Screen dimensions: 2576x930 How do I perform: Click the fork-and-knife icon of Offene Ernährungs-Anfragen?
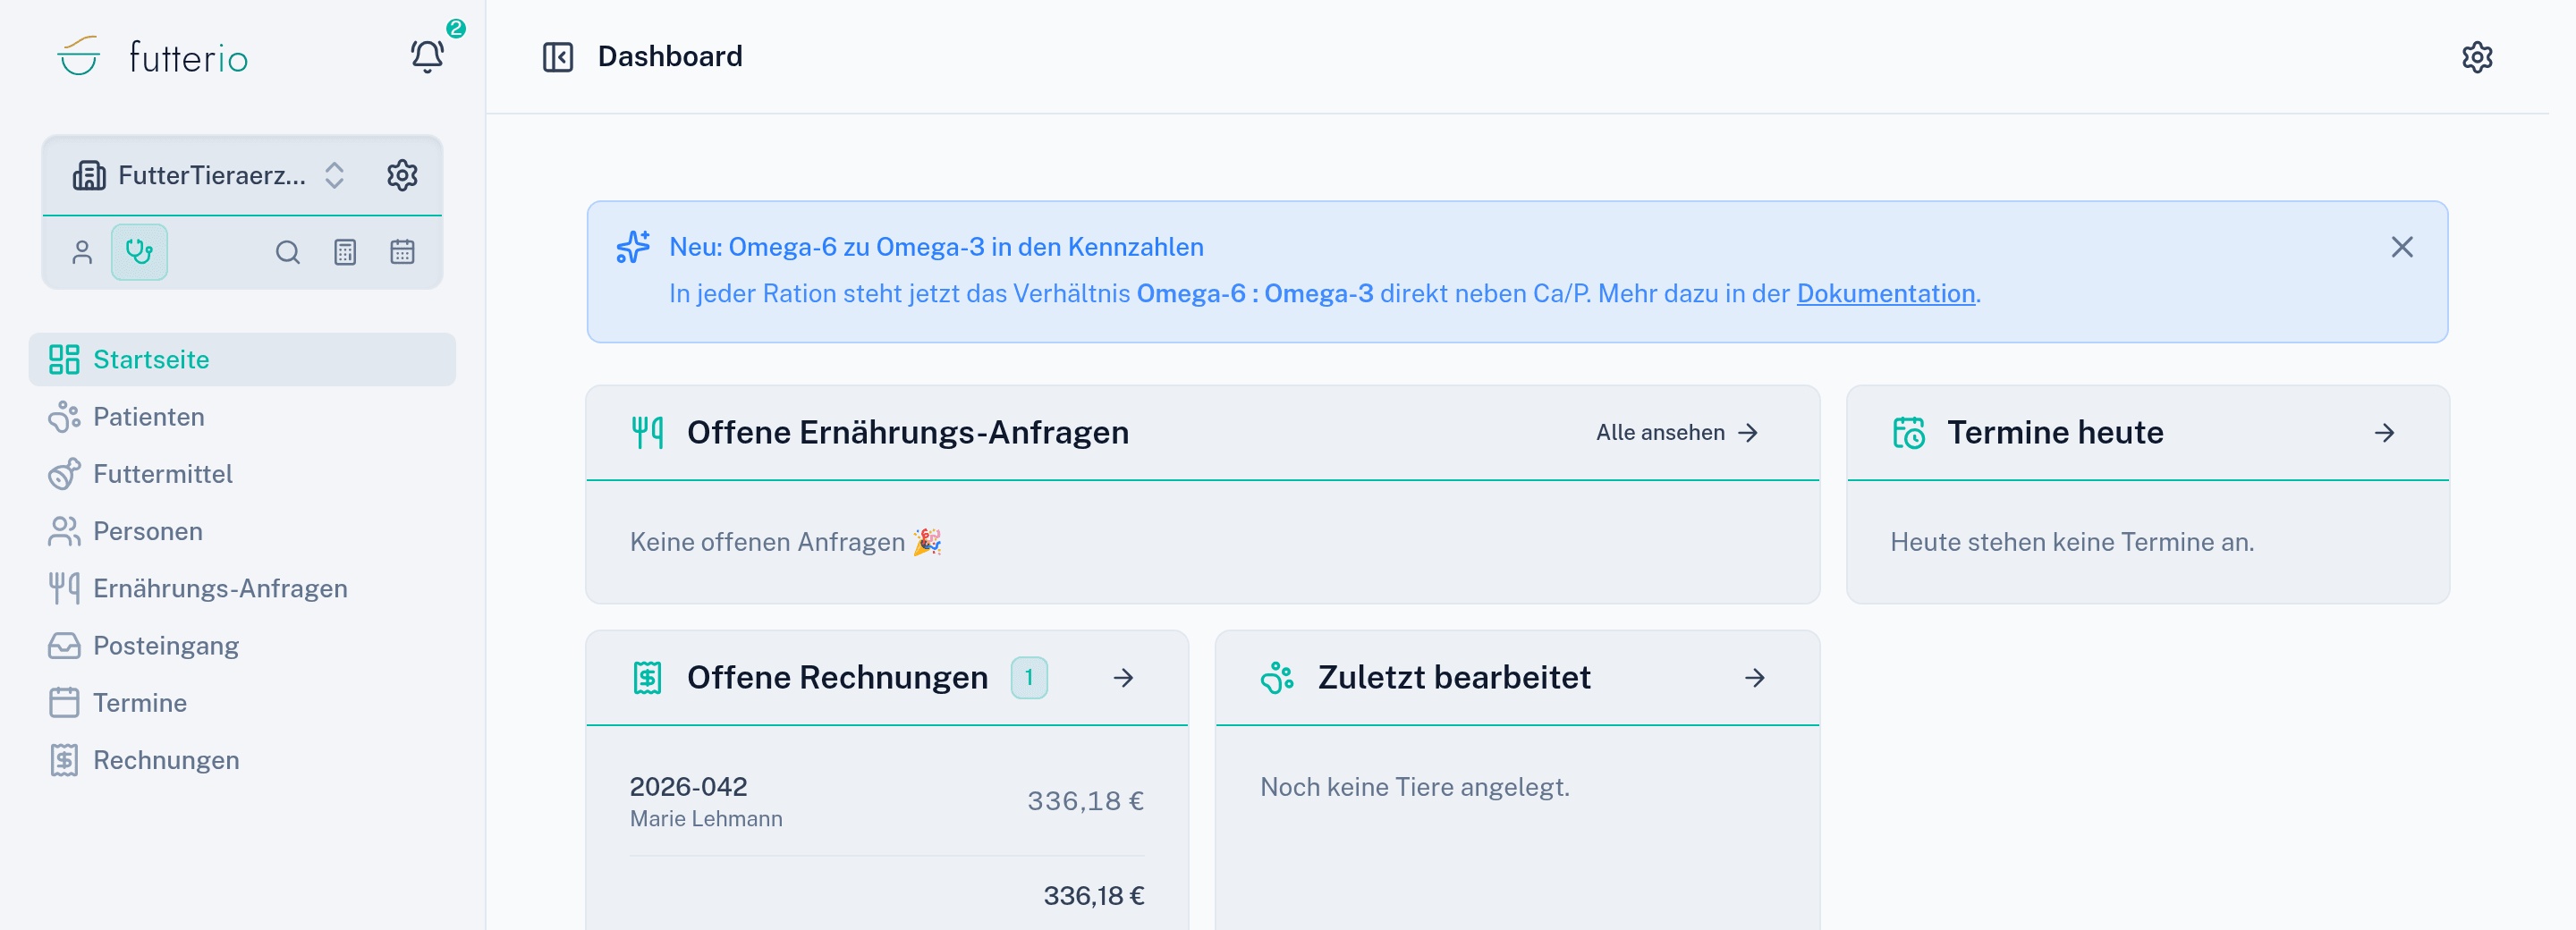(x=647, y=432)
